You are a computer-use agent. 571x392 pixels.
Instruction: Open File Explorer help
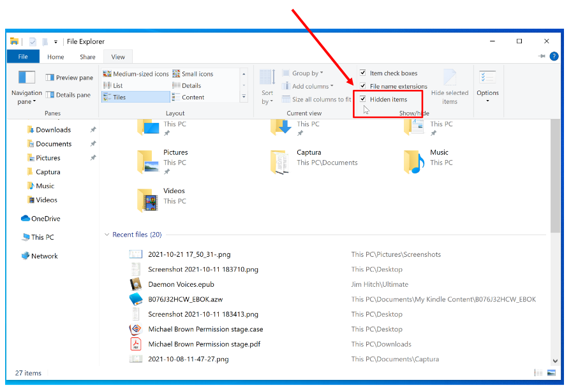554,57
